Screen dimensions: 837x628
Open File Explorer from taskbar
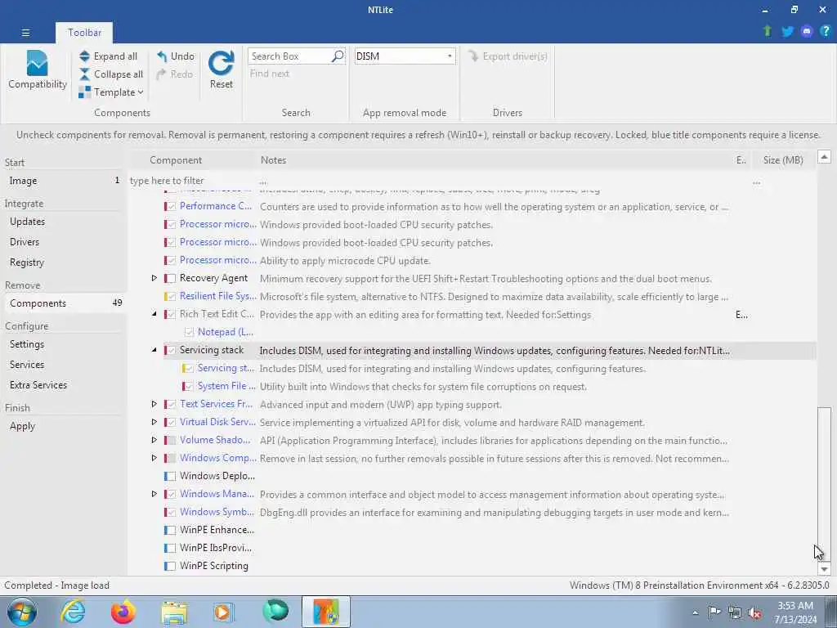[x=175, y=612]
